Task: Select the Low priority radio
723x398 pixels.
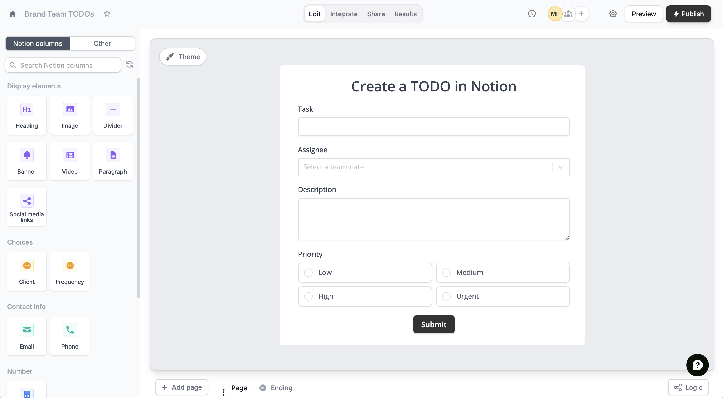Action: tap(308, 273)
